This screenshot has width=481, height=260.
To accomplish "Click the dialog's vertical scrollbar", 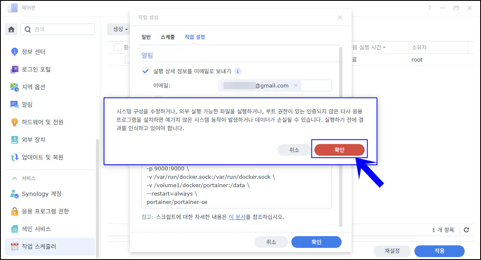I will (340, 136).
